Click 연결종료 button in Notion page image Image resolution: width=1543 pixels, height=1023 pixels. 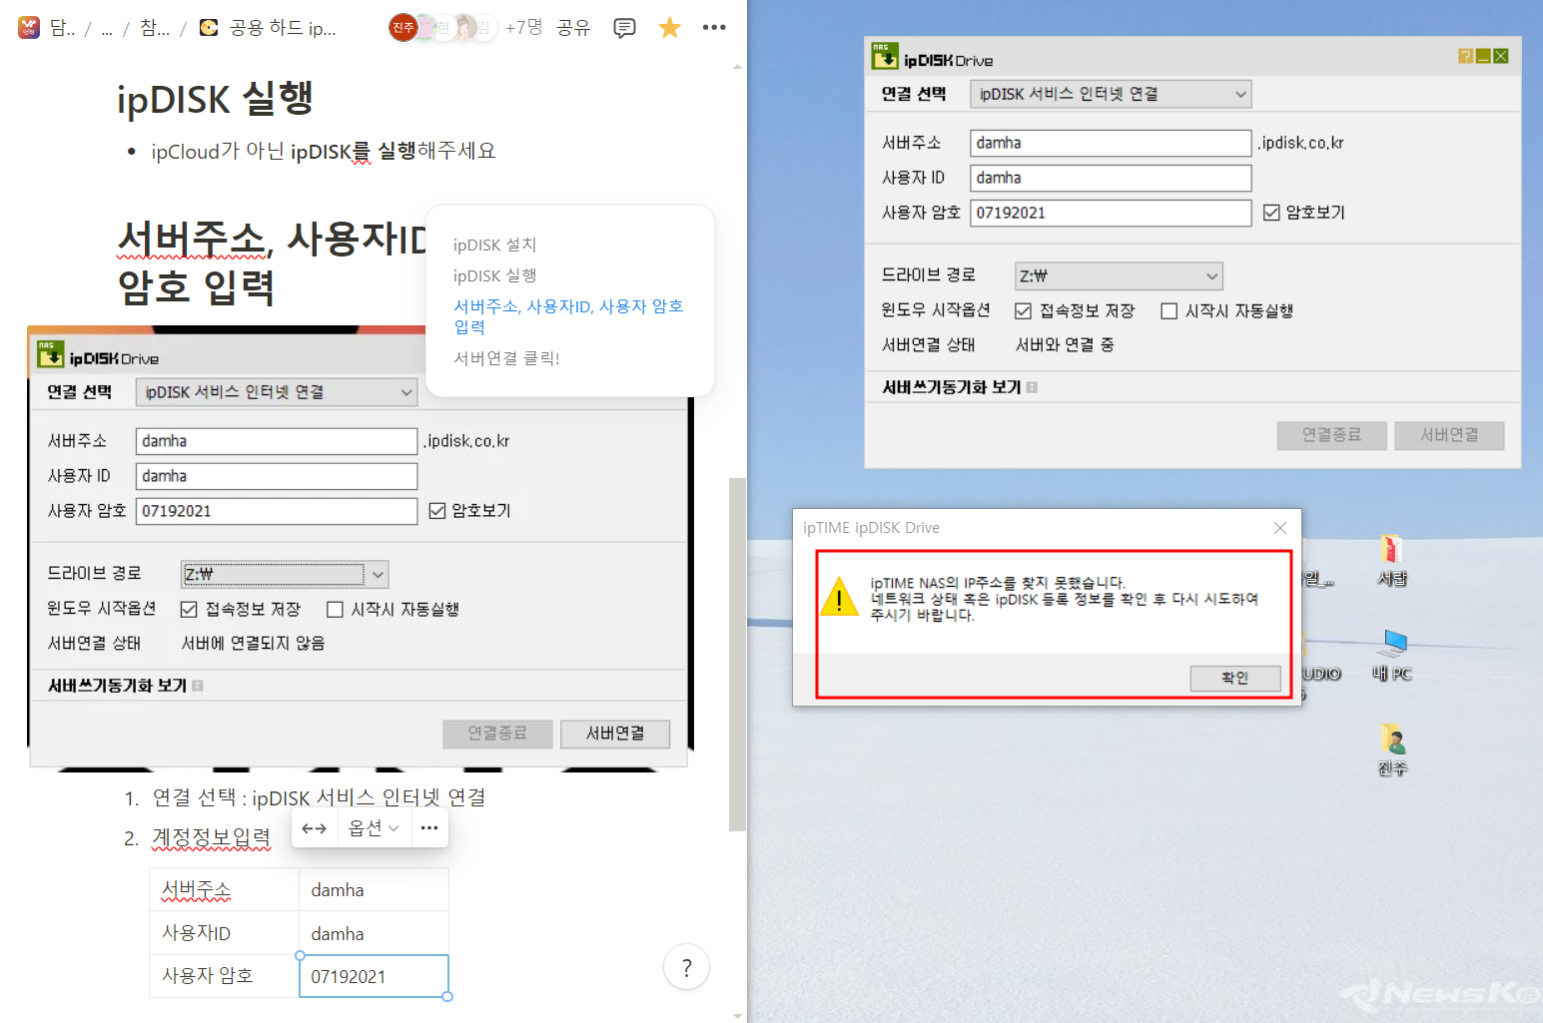[x=497, y=734]
